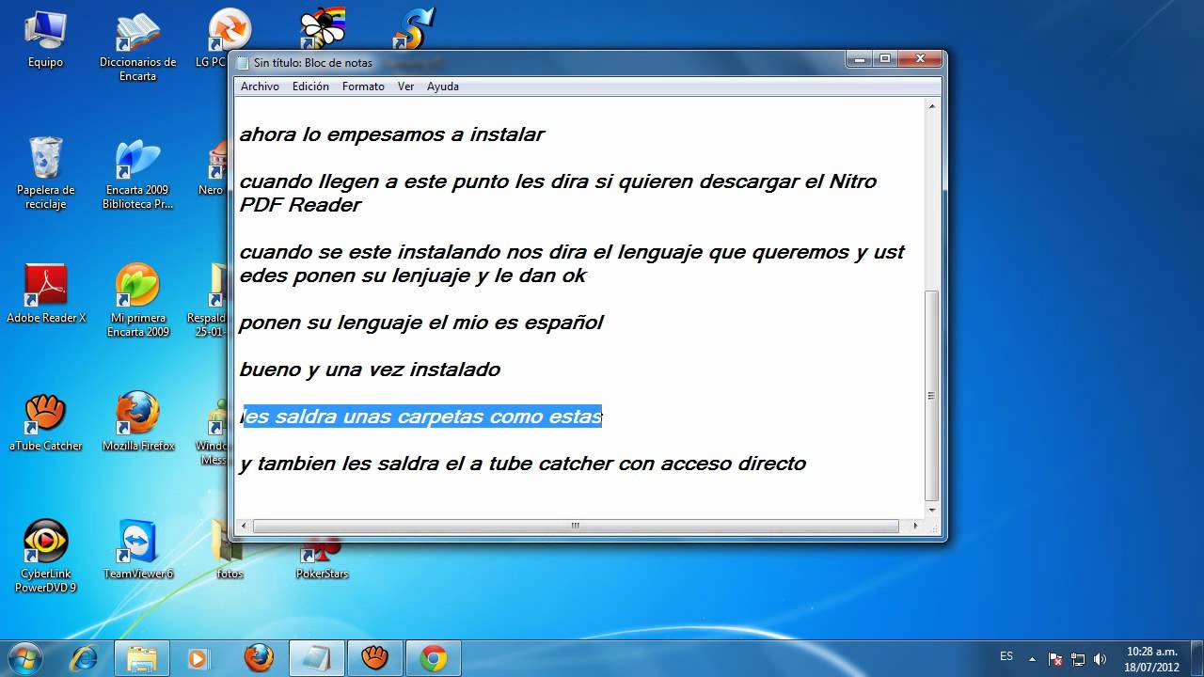Open the Windows Start menu orb
Screen dimensions: 1204x677
(x=25, y=657)
